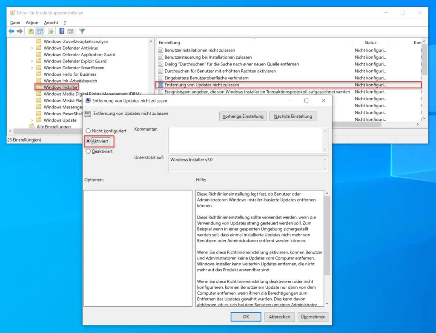The height and width of the screenshot is (333, 436).
Task: Click inside the Kommentar text box
Action: tap(246, 139)
